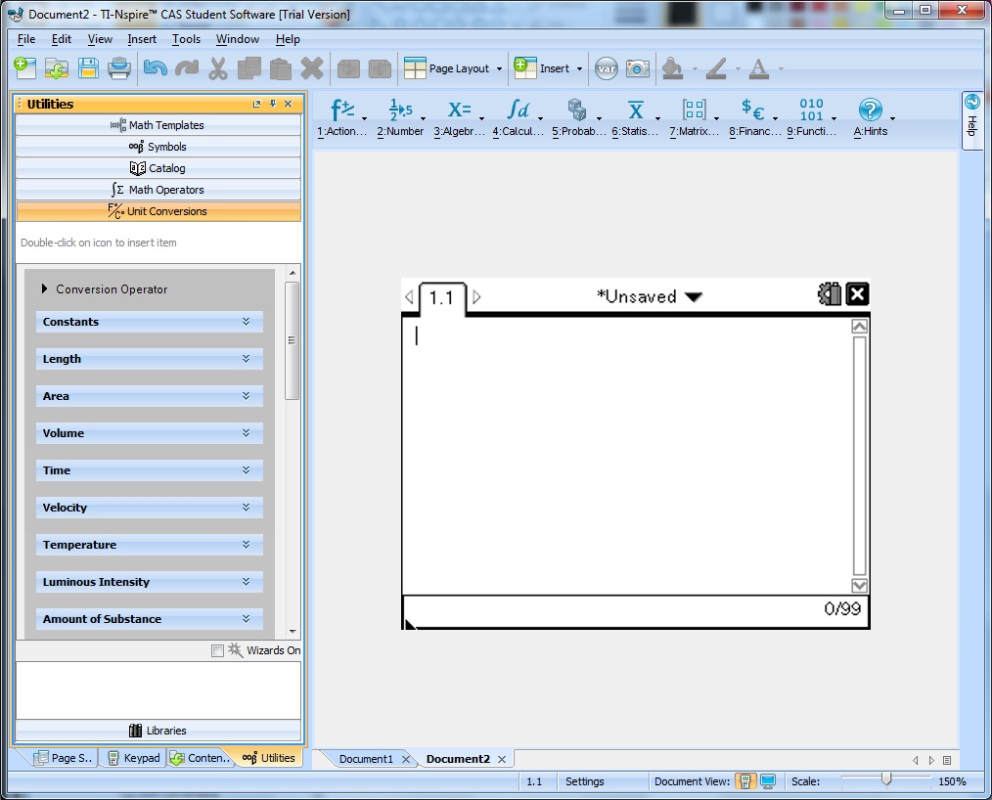Enable the Wizards On checkbox
Viewport: 992px width, 800px height.
tap(217, 650)
